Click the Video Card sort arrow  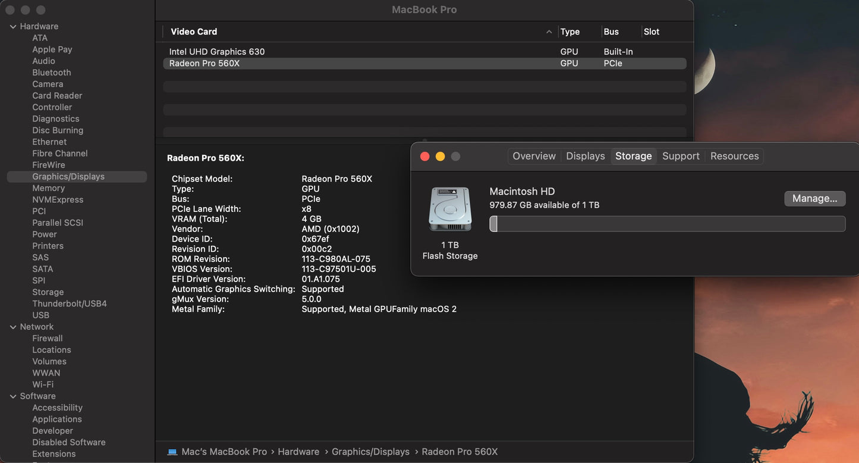(549, 32)
